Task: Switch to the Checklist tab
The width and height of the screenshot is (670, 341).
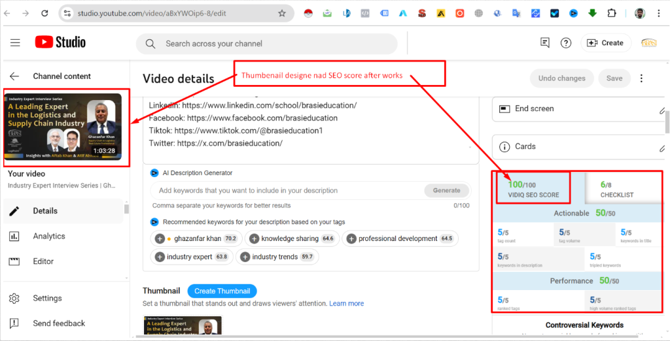Action: tap(617, 189)
